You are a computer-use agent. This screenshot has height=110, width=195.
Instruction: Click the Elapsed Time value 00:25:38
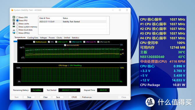tap(103, 90)
